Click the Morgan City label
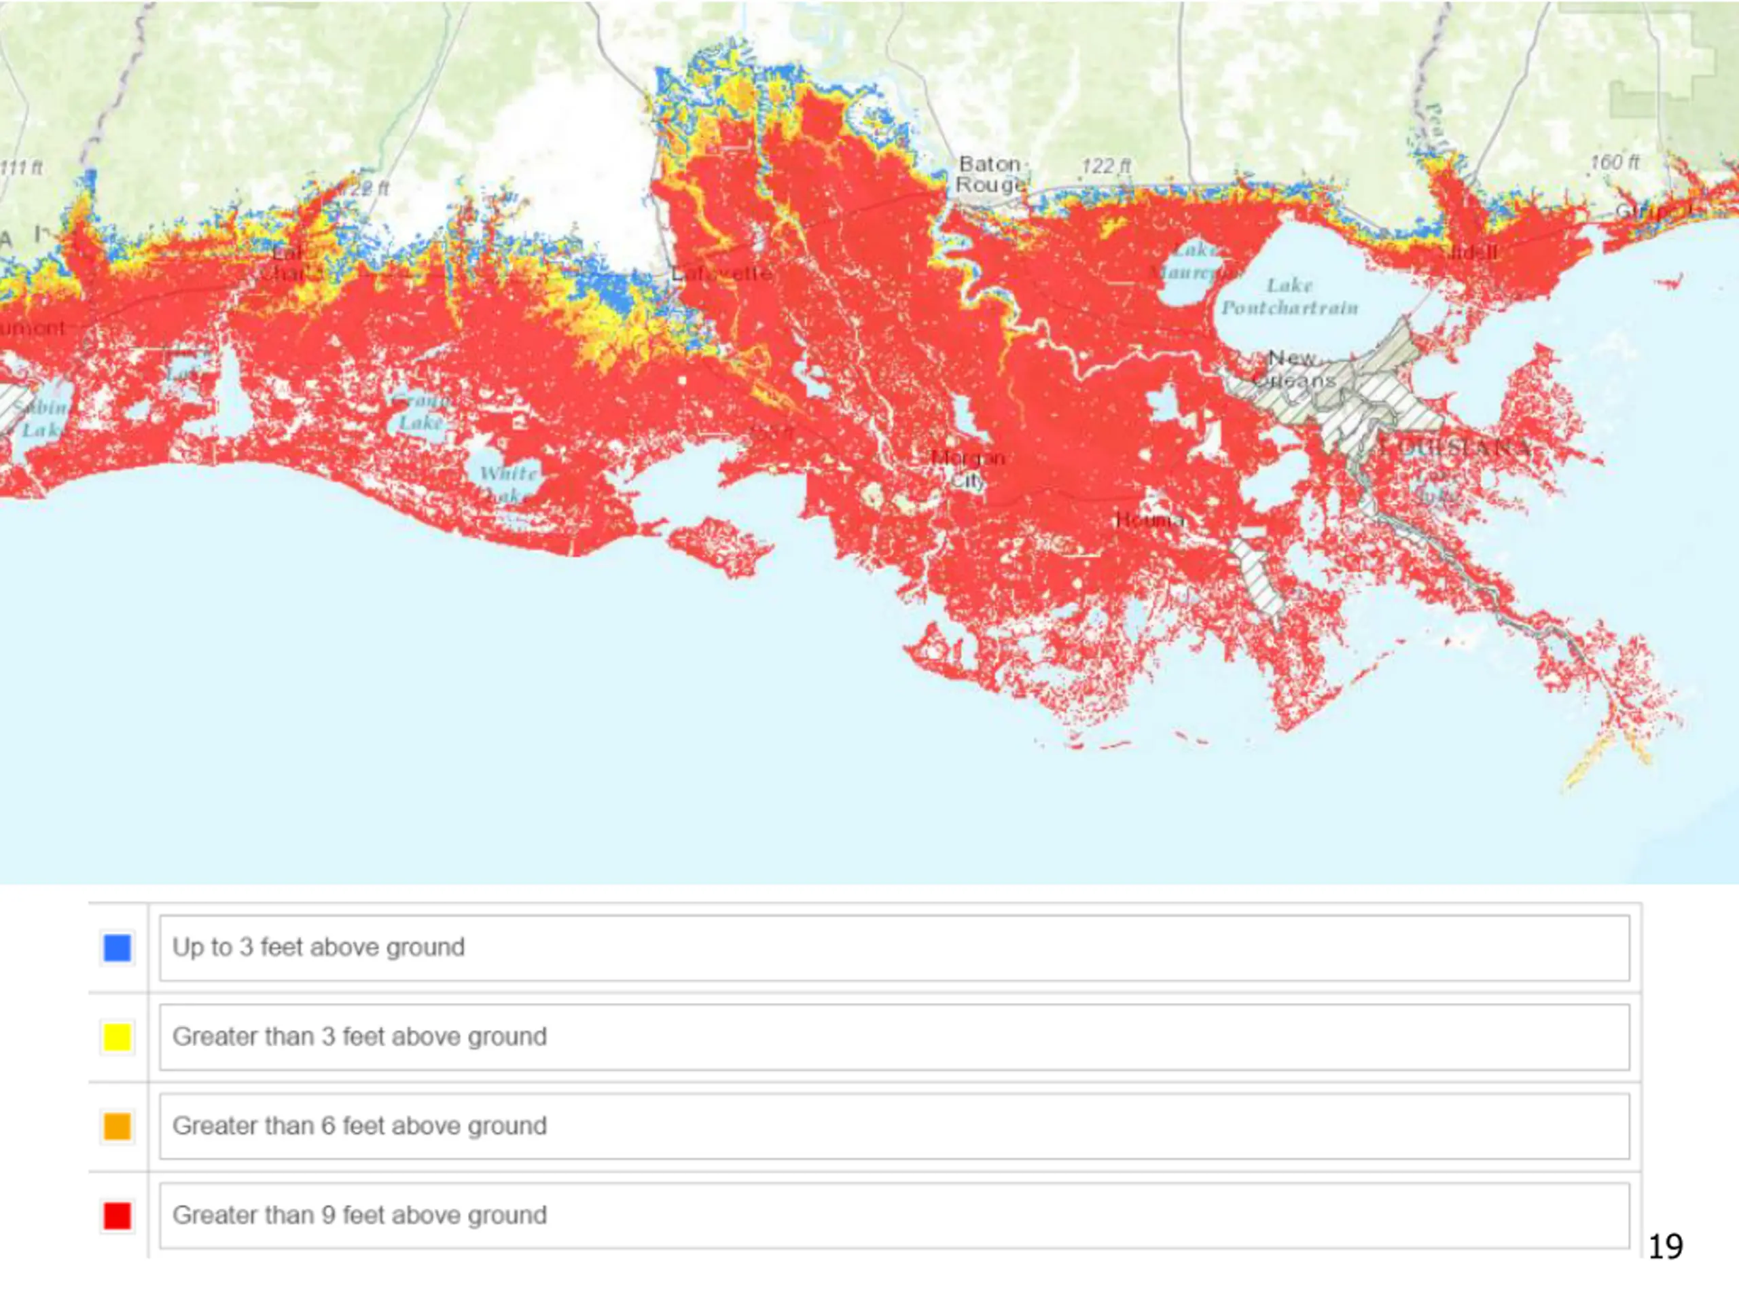1739x1304 pixels. [968, 469]
